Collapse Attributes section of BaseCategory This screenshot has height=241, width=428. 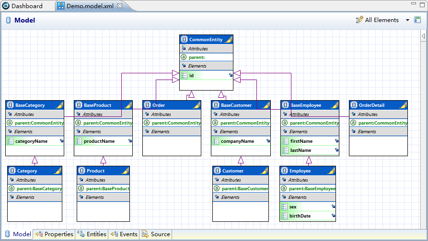point(10,115)
